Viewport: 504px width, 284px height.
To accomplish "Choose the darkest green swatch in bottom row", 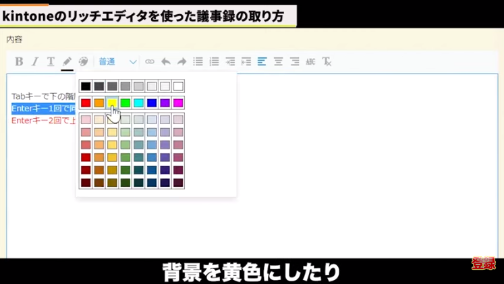I will pos(125,183).
